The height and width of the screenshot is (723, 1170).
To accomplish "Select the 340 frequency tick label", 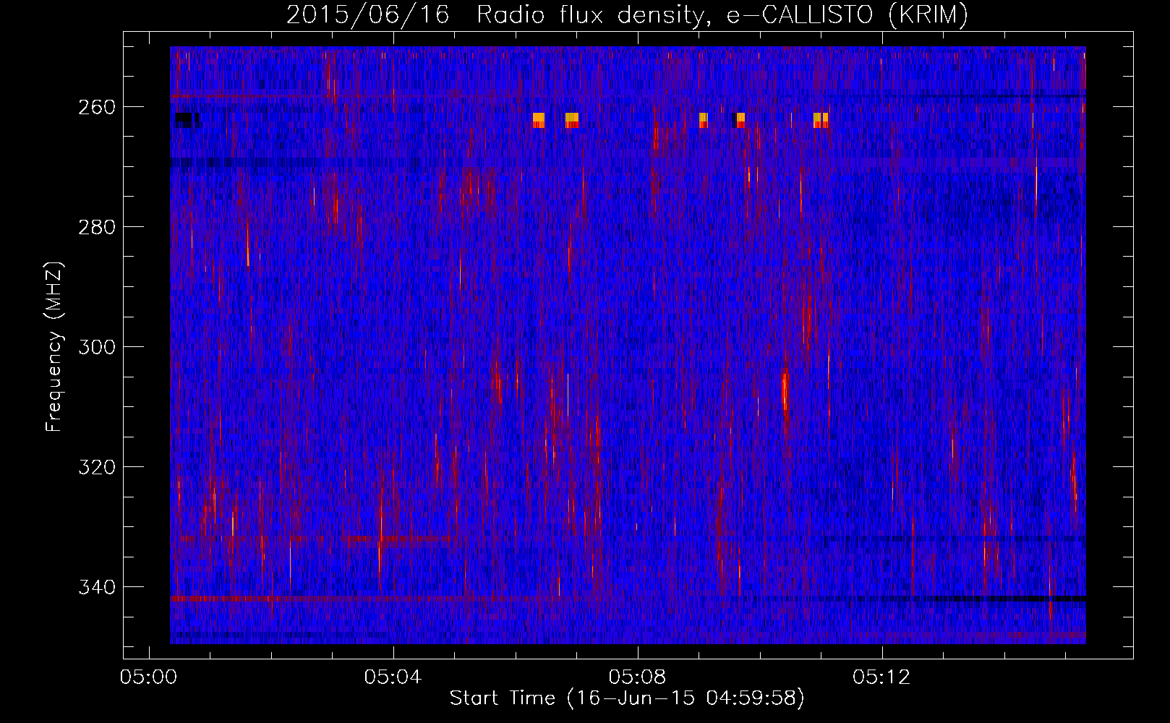I will pos(97,587).
